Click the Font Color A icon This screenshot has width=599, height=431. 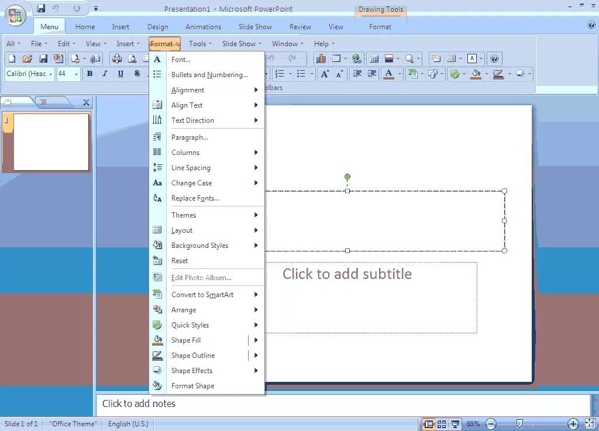(x=388, y=74)
